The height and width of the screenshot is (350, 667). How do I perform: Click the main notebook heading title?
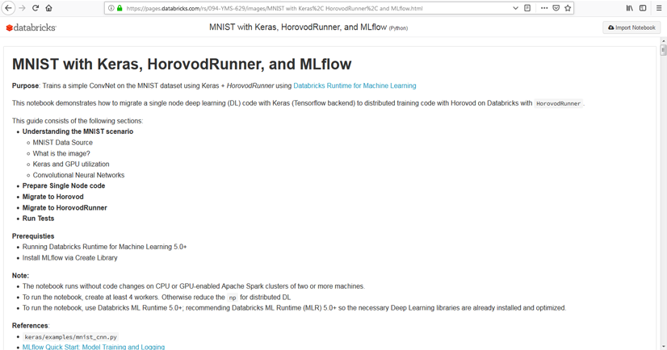[182, 65]
